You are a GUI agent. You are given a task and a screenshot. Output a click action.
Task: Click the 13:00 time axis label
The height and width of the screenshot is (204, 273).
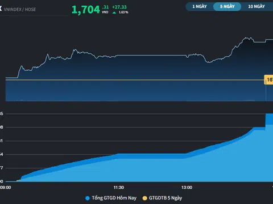pyautogui.click(x=187, y=188)
